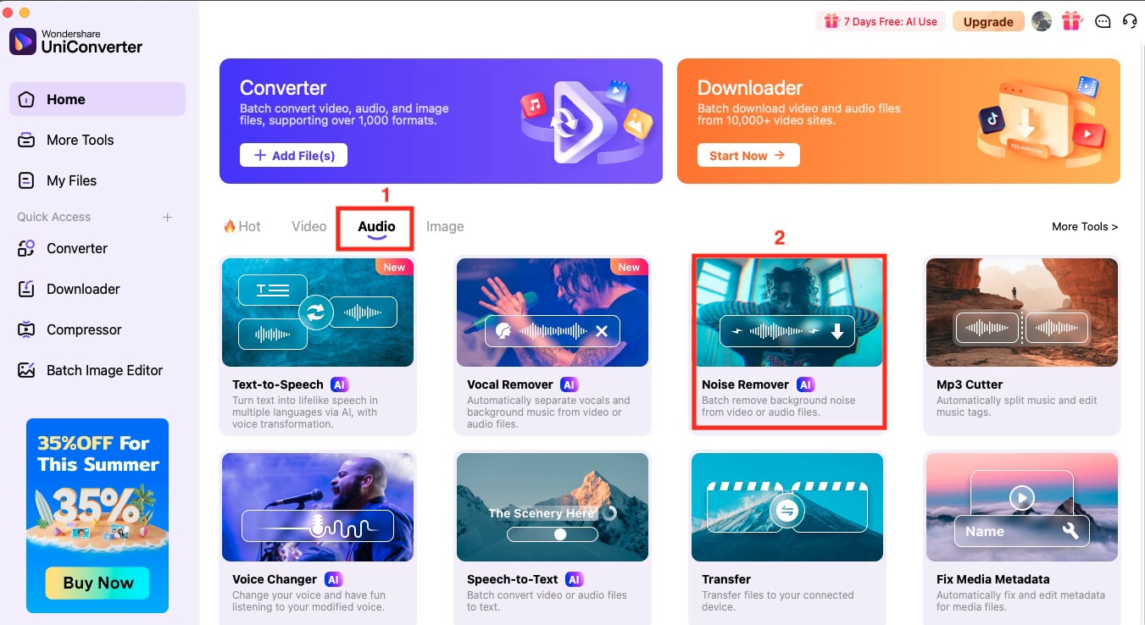The width and height of the screenshot is (1145, 625).
Task: Click Start Now in the Downloader banner
Action: point(748,155)
